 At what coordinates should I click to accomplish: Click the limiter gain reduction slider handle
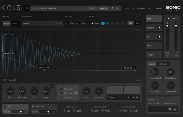[x=167, y=26]
